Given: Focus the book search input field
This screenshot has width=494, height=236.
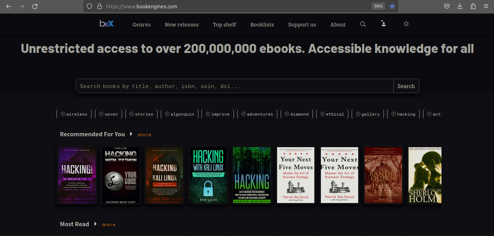Looking at the screenshot, I should click(234, 86).
